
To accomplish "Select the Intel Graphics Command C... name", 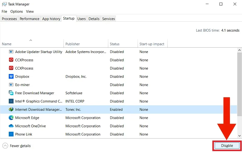I will pyautogui.click(x=39, y=101).
